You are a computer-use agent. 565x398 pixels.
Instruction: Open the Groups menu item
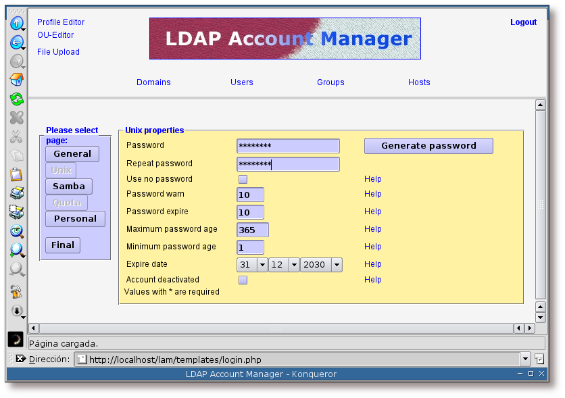330,82
